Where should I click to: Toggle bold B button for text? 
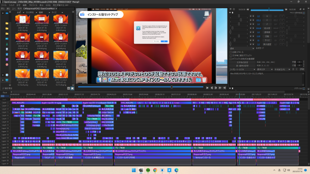point(293,69)
